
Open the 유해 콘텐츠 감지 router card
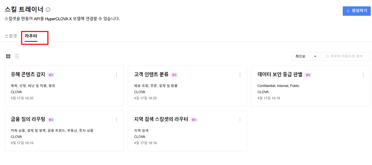pyautogui.click(x=64, y=86)
